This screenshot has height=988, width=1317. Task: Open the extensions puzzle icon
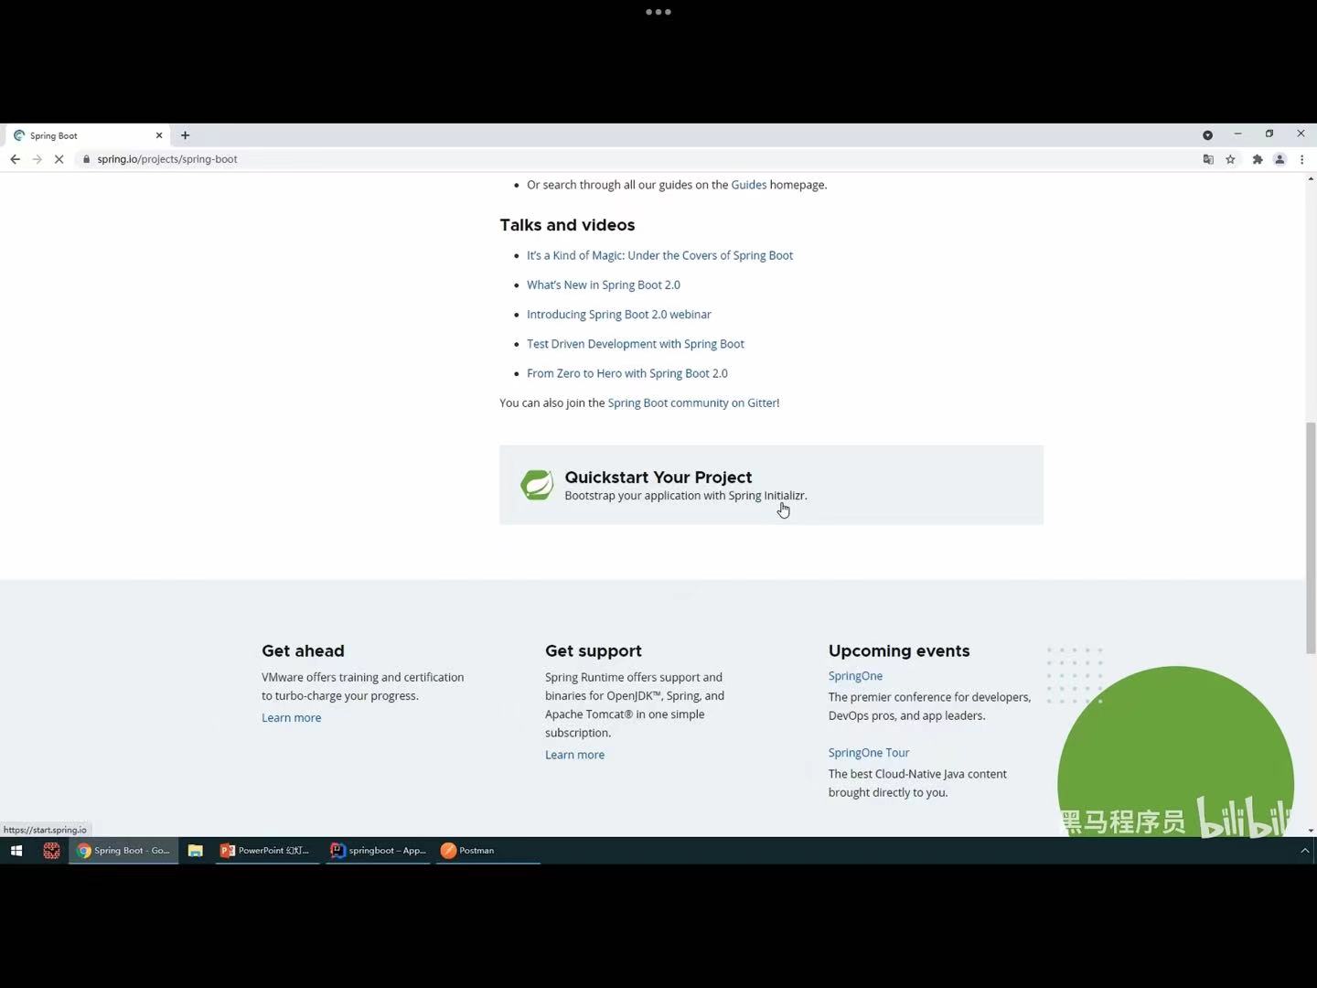click(x=1258, y=159)
